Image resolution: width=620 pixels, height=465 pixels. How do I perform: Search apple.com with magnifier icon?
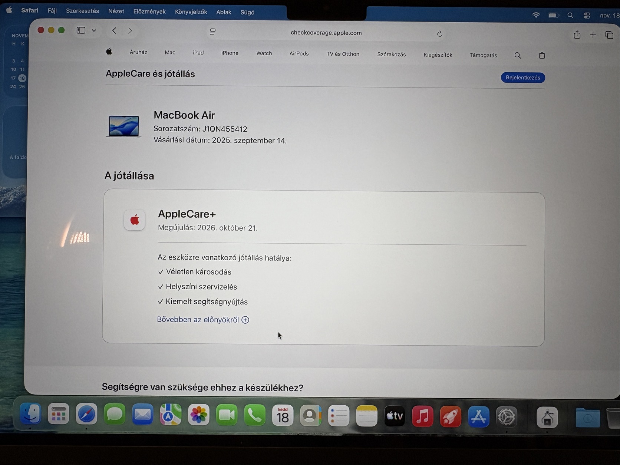coord(518,56)
